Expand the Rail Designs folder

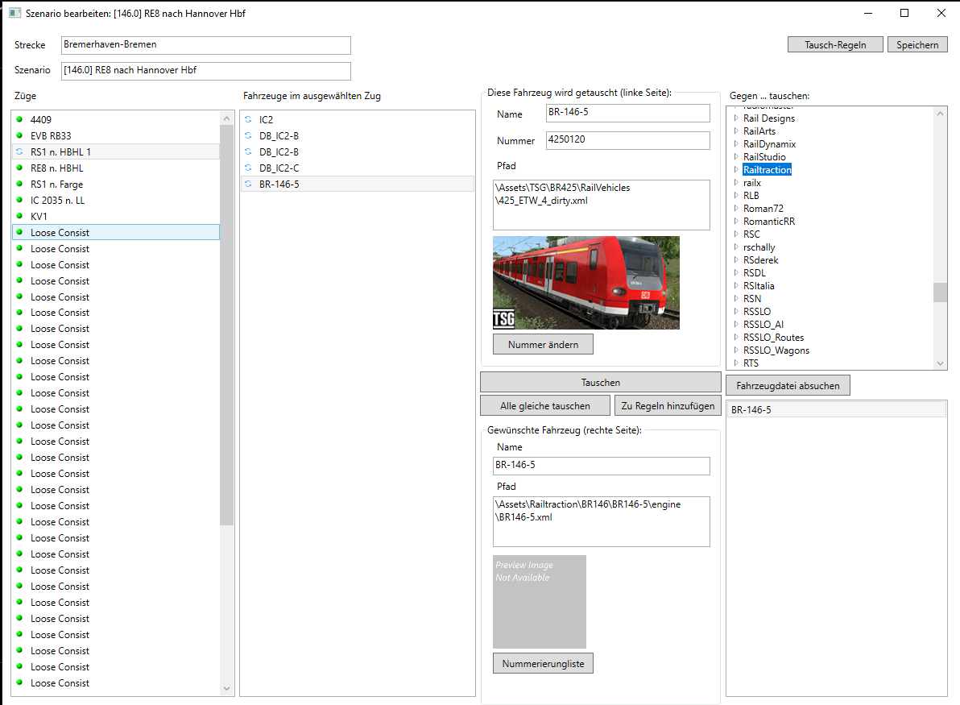735,118
